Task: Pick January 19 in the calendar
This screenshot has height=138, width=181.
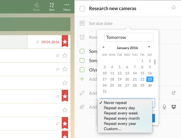Action: [x=120, y=79]
